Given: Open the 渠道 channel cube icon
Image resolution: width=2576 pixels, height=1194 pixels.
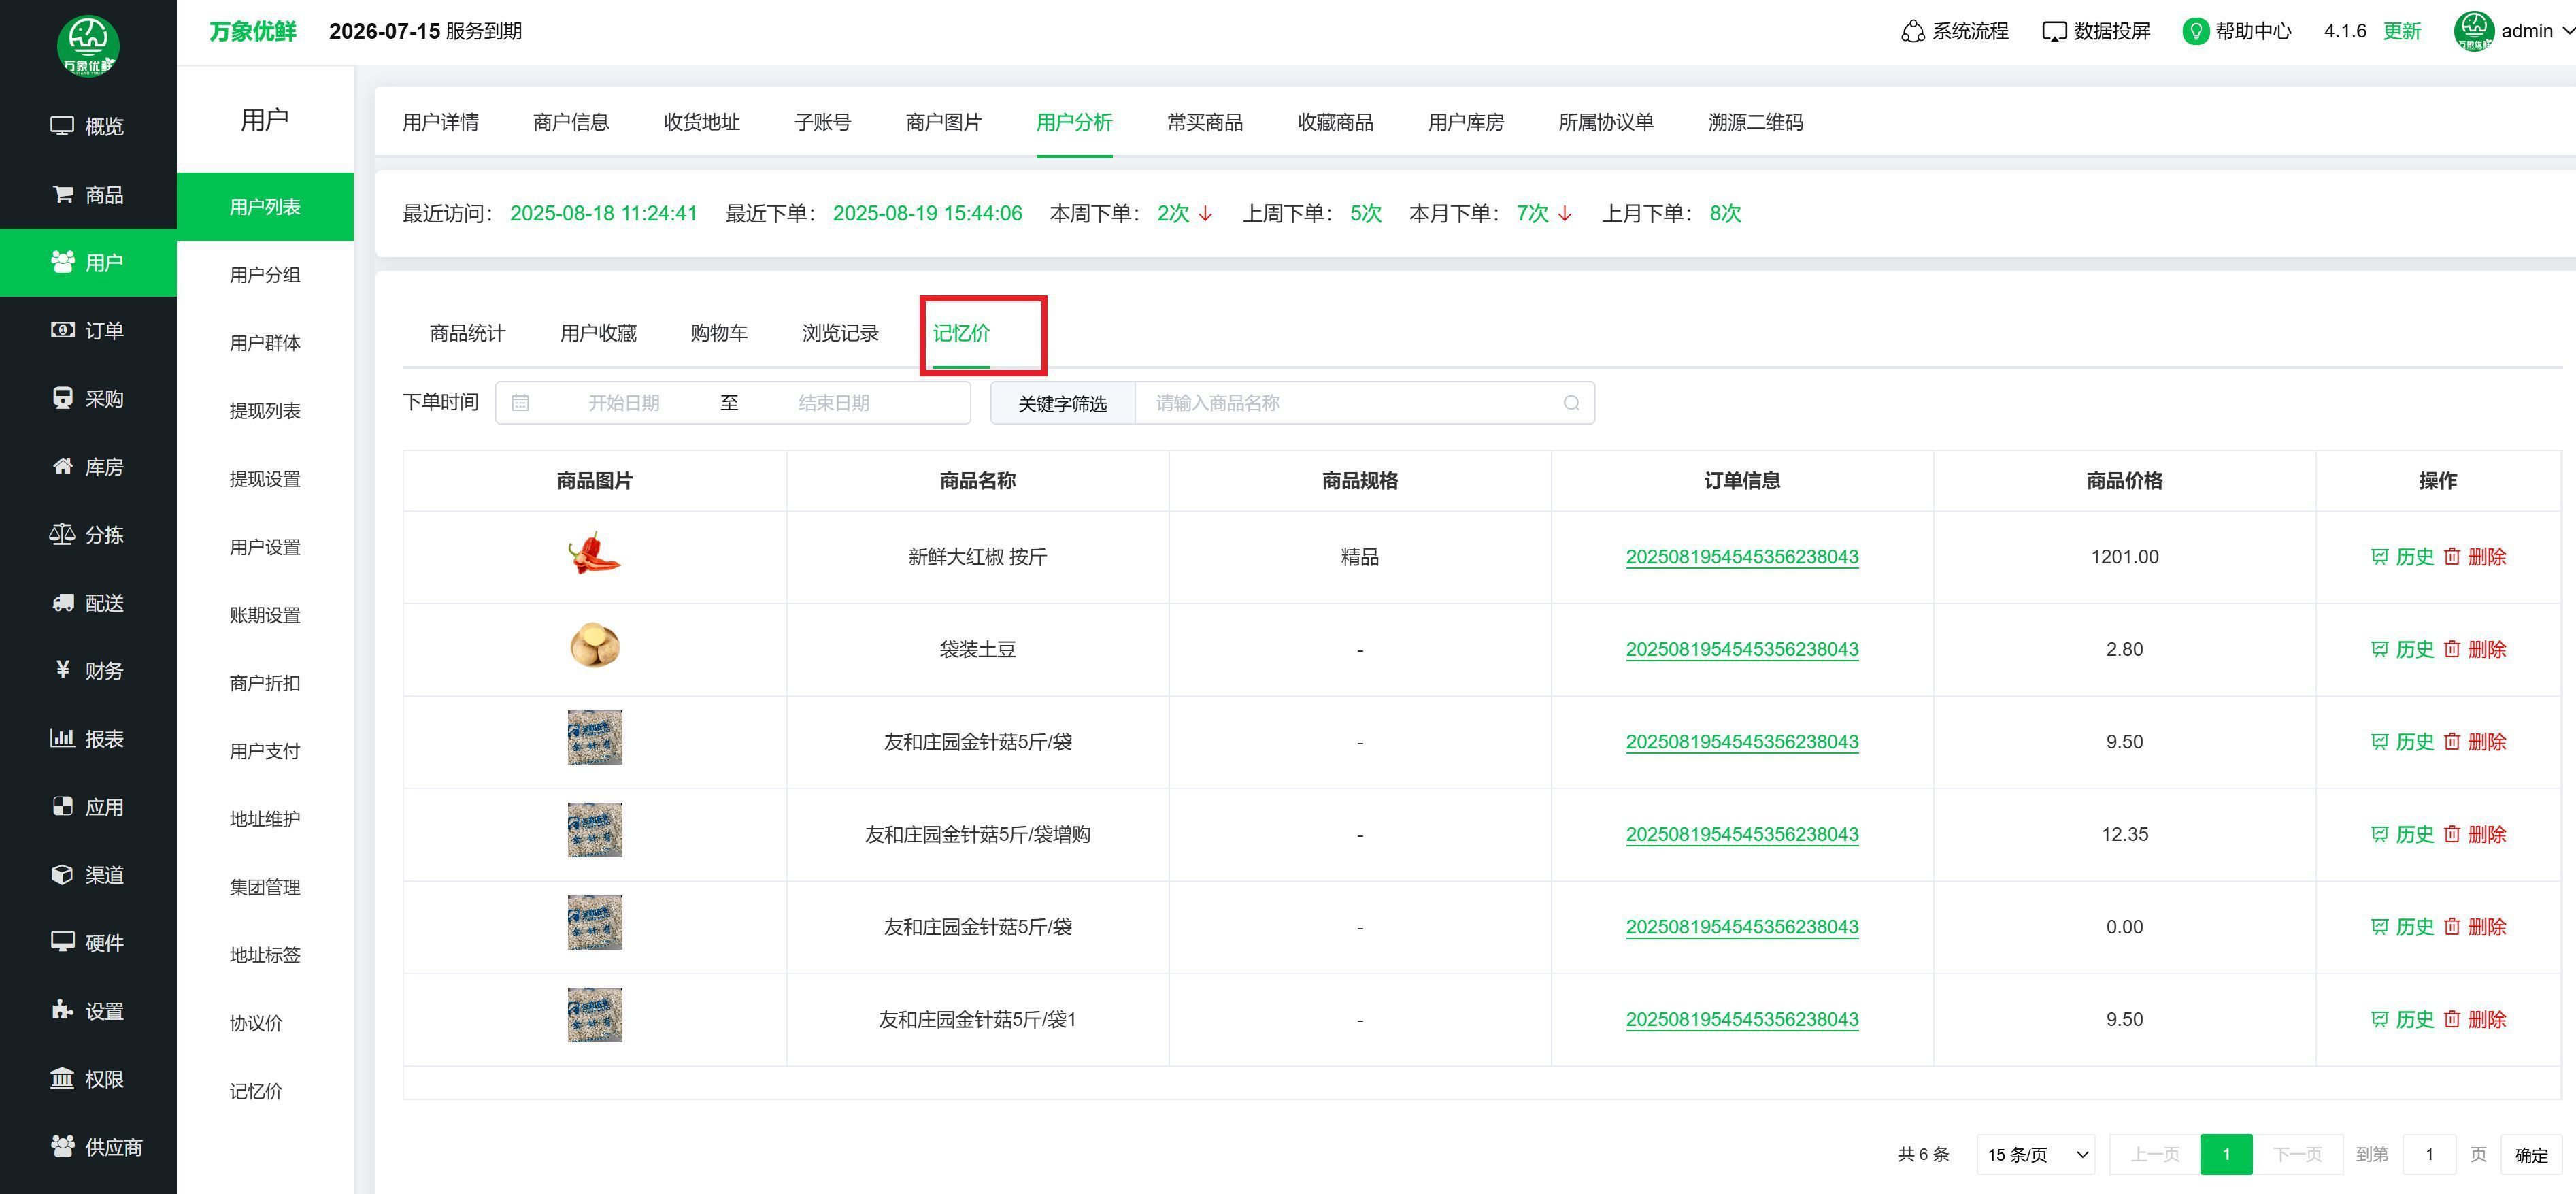Looking at the screenshot, I should coord(62,874).
